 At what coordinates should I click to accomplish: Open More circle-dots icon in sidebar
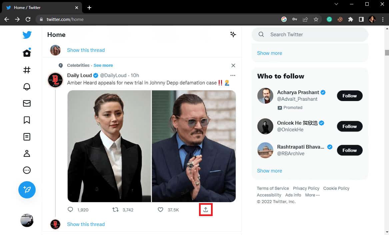click(27, 170)
